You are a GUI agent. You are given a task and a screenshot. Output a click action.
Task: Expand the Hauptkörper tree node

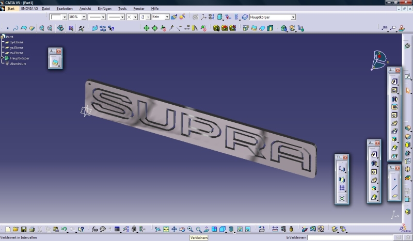click(x=3, y=58)
